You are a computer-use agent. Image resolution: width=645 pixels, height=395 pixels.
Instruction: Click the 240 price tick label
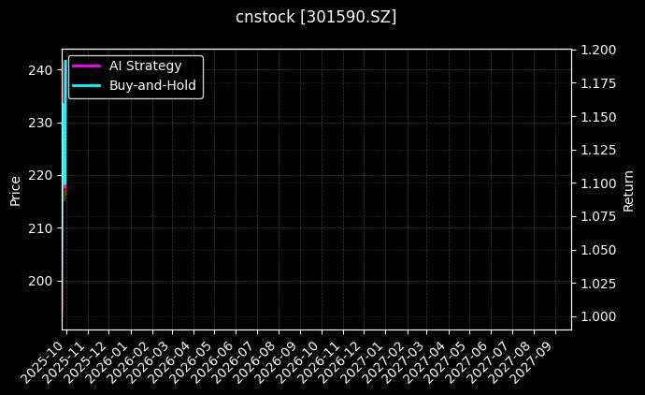(x=40, y=70)
